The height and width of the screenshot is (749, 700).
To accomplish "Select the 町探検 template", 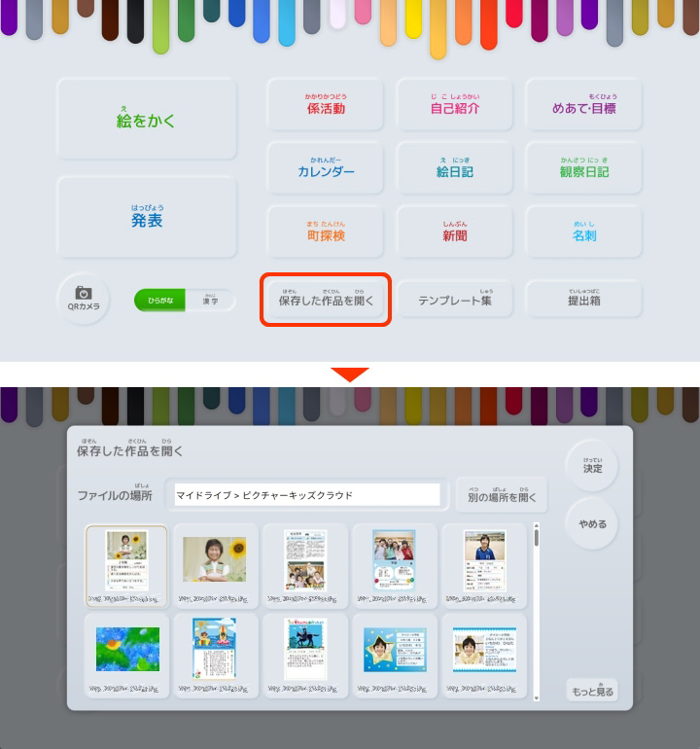I will pos(326,232).
